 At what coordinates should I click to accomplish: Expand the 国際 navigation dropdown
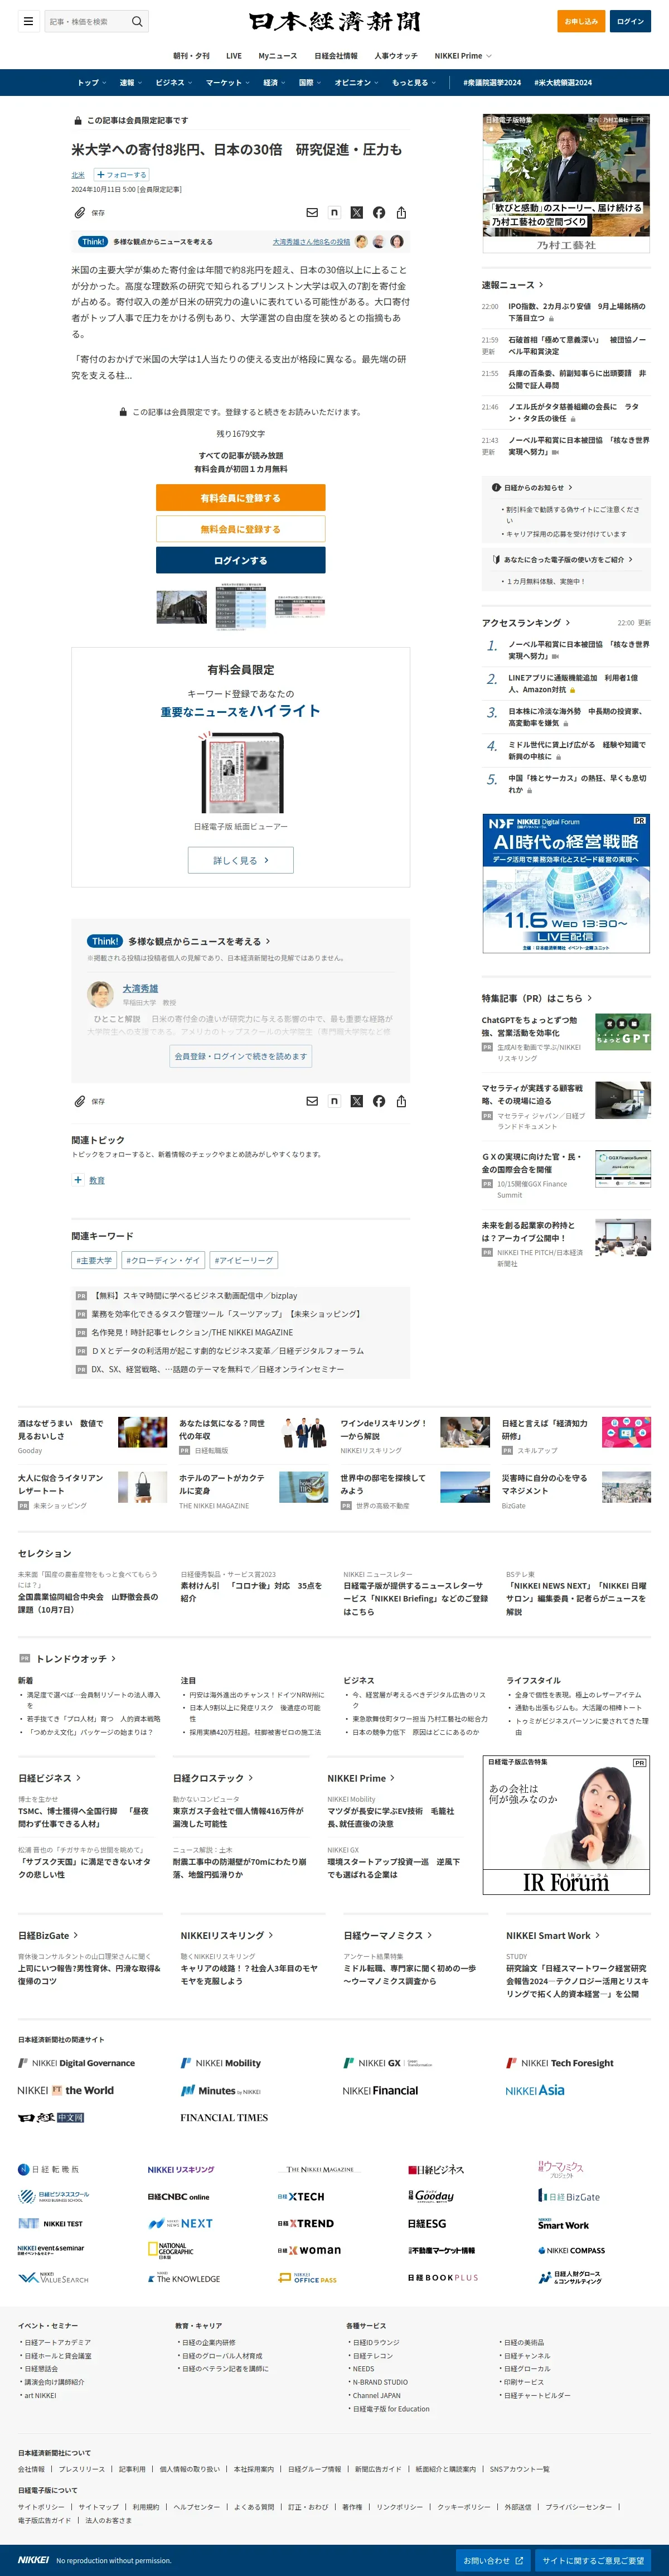click(310, 83)
